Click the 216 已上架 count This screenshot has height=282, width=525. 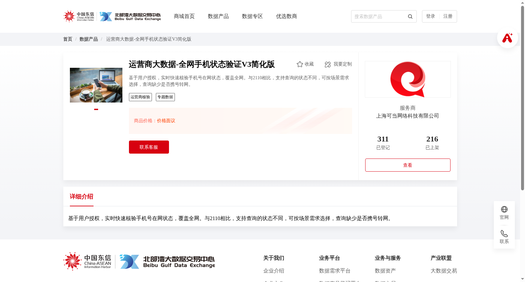[x=432, y=143]
